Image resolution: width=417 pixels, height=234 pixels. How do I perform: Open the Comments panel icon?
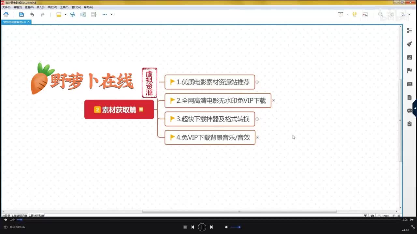(410, 110)
